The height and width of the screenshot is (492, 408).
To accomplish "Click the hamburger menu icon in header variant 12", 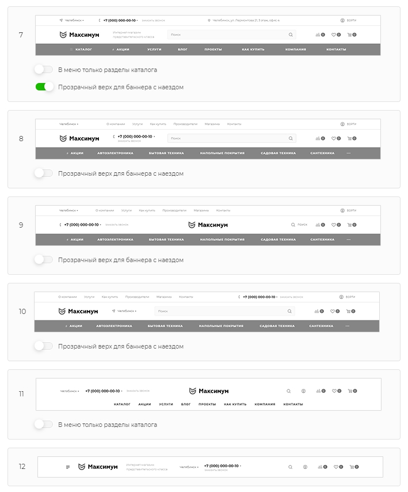I will [x=68, y=467].
